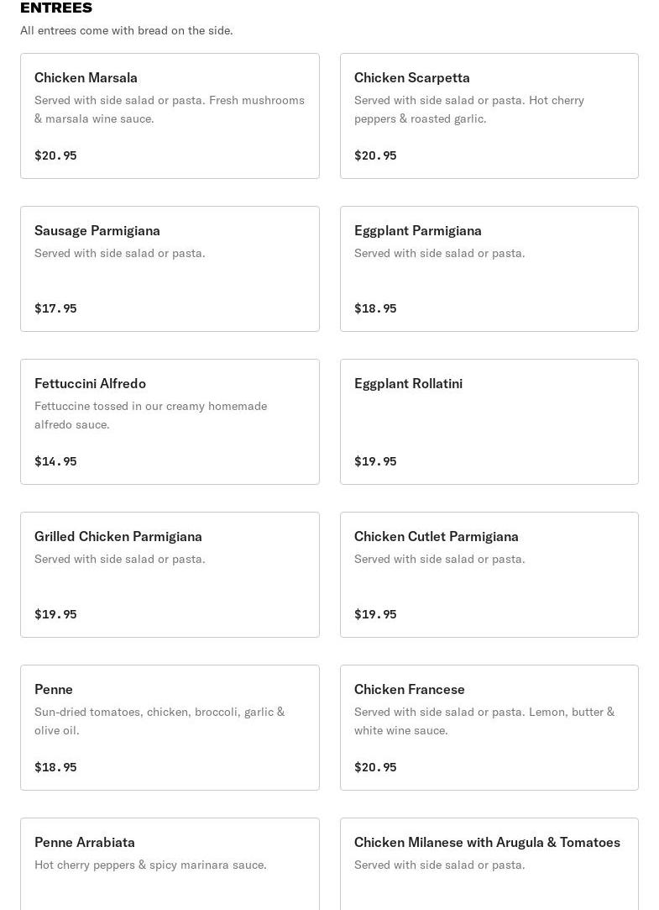Pick the Grilled Chicken Parmigiana entree

[x=170, y=575]
